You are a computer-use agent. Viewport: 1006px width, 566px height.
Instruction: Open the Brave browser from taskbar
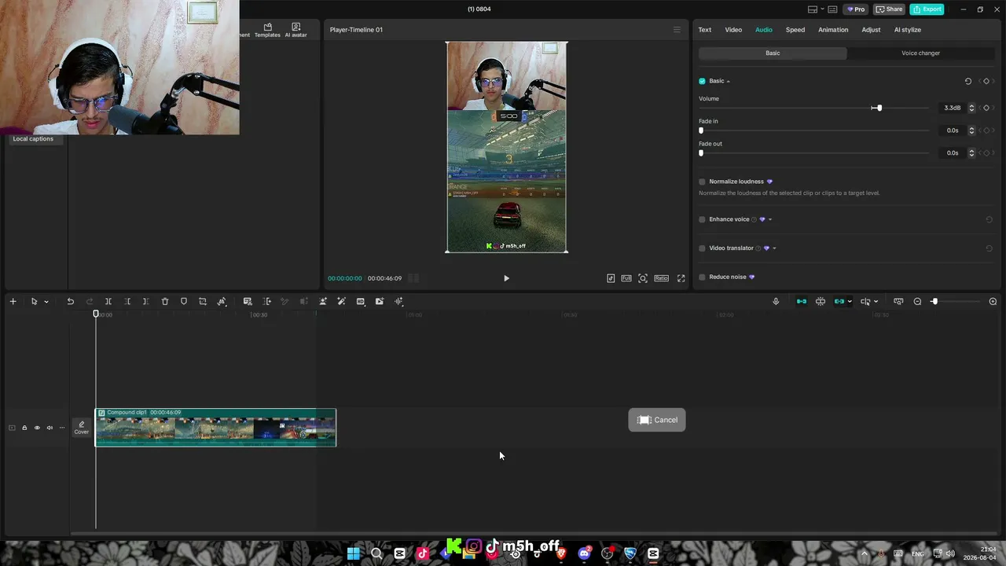(560, 553)
